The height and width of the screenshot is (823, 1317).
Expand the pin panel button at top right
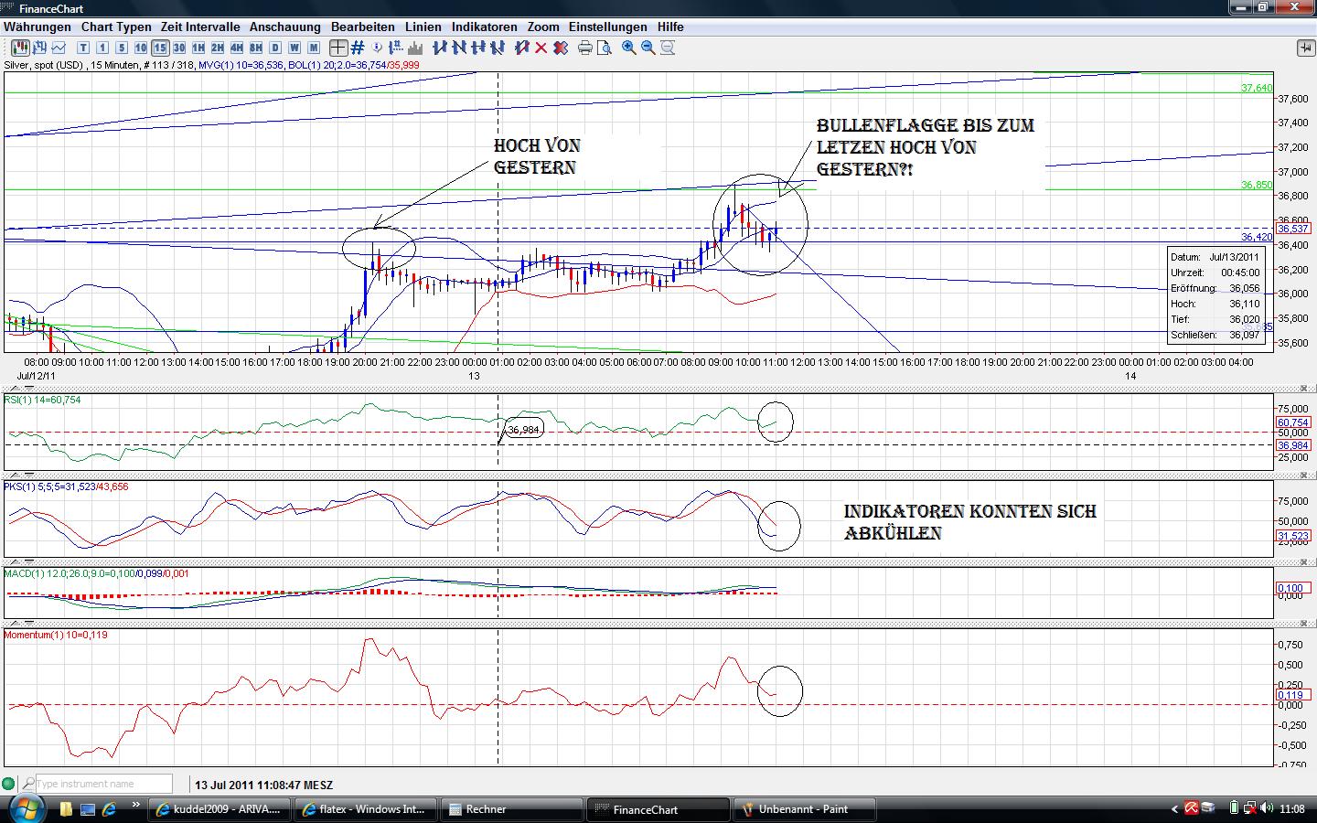1305,48
